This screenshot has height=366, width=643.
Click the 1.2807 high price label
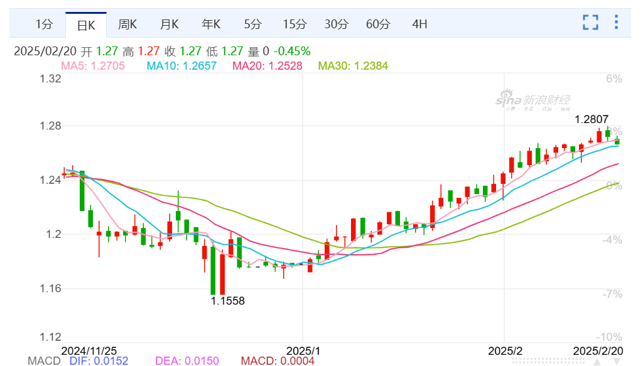592,119
